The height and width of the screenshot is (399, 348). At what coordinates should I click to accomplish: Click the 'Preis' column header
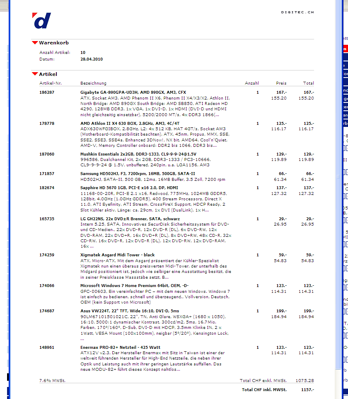281,83
